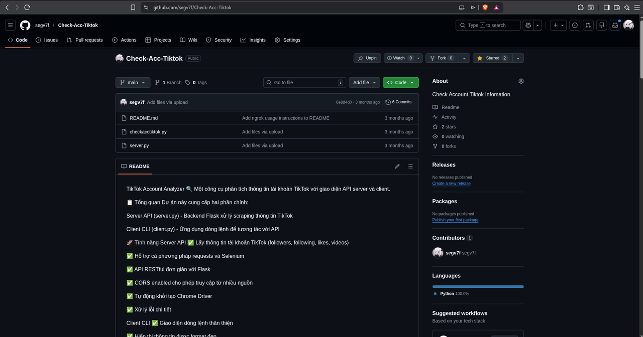Image resolution: width=643 pixels, height=337 pixels.
Task: Click the 'Go to file' search field
Action: 305,83
